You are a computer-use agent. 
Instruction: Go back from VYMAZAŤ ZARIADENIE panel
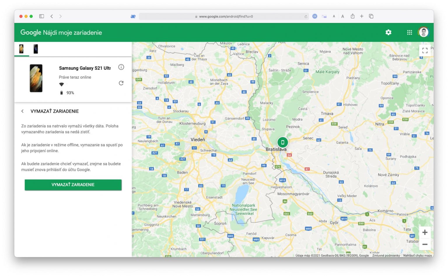click(x=22, y=111)
